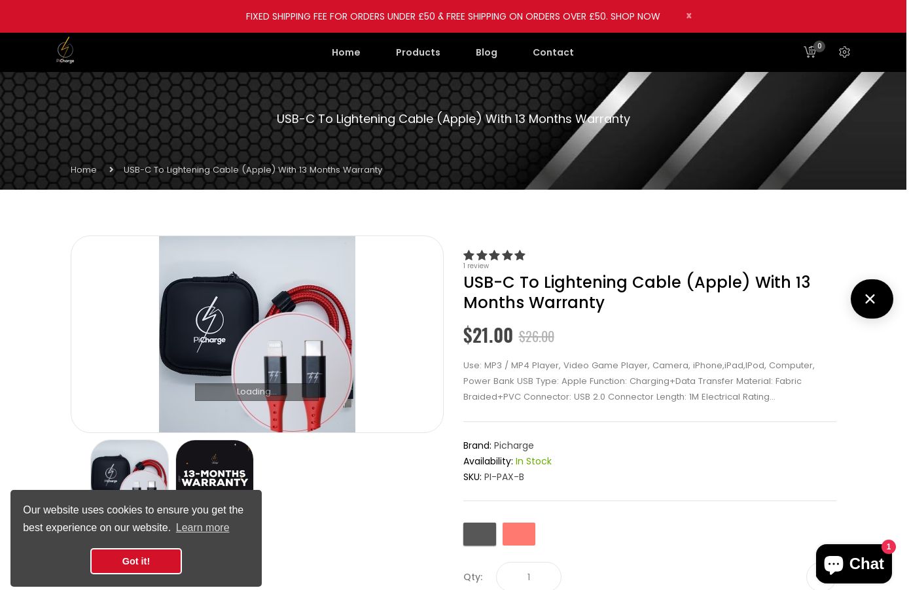This screenshot has height=590, width=909.
Task: Open the Contact menu item
Action: click(x=553, y=52)
